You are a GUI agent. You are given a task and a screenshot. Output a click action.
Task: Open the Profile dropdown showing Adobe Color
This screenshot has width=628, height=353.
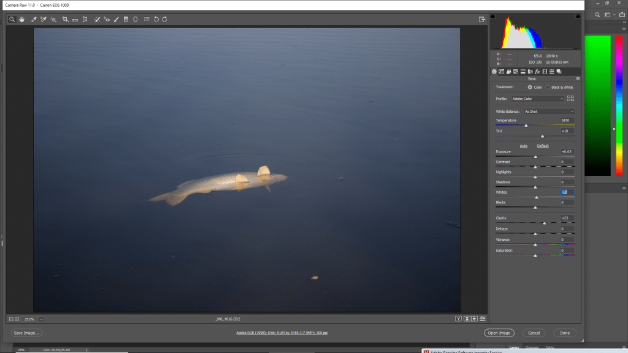click(538, 98)
